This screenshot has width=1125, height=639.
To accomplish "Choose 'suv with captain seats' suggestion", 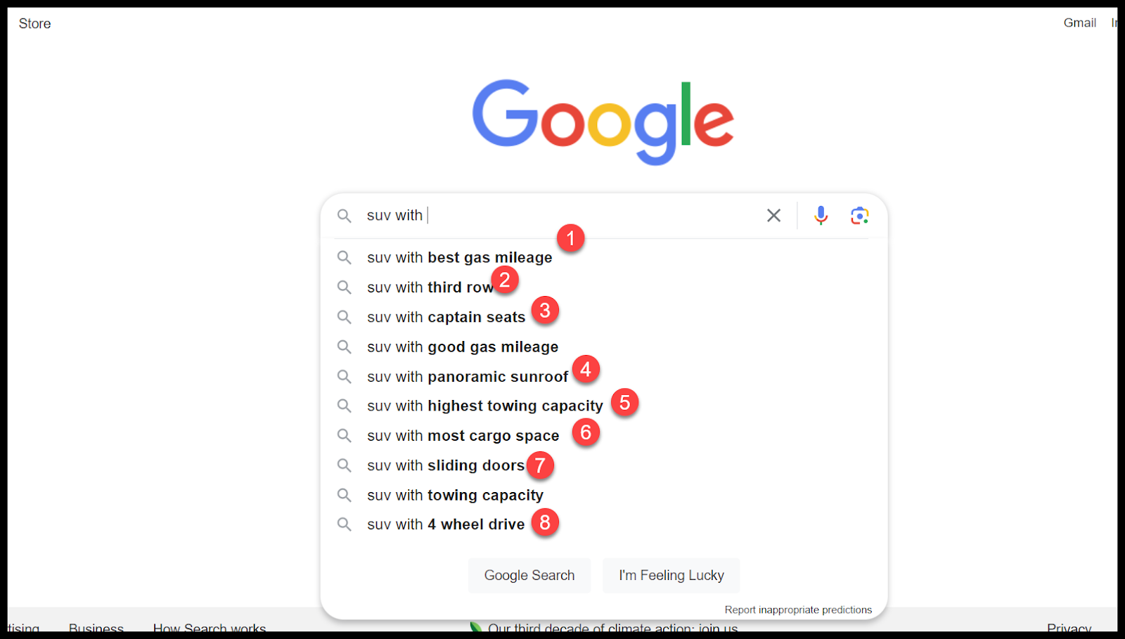I will pos(446,317).
